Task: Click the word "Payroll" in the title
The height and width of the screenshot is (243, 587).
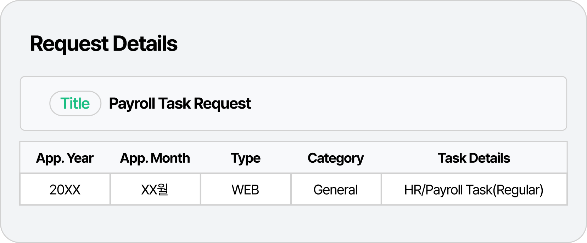Action: 132,104
